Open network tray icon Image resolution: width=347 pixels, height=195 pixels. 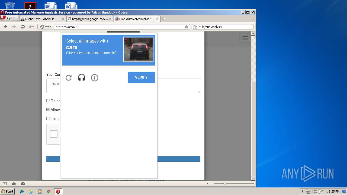(308, 191)
